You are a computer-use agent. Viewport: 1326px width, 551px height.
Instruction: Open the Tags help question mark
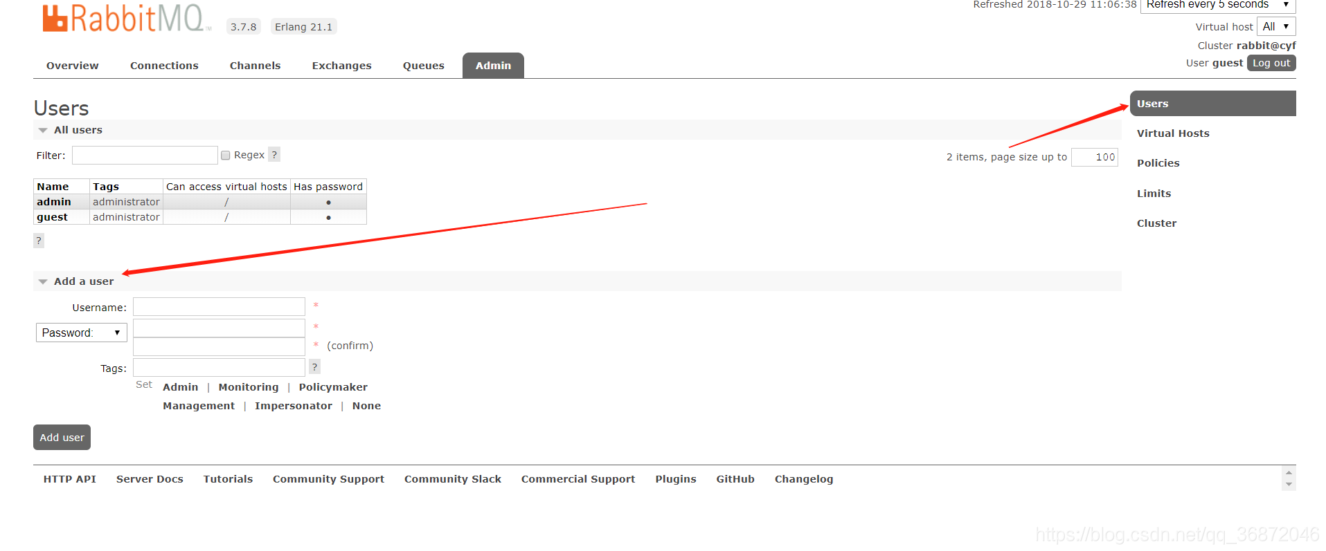pyautogui.click(x=314, y=367)
